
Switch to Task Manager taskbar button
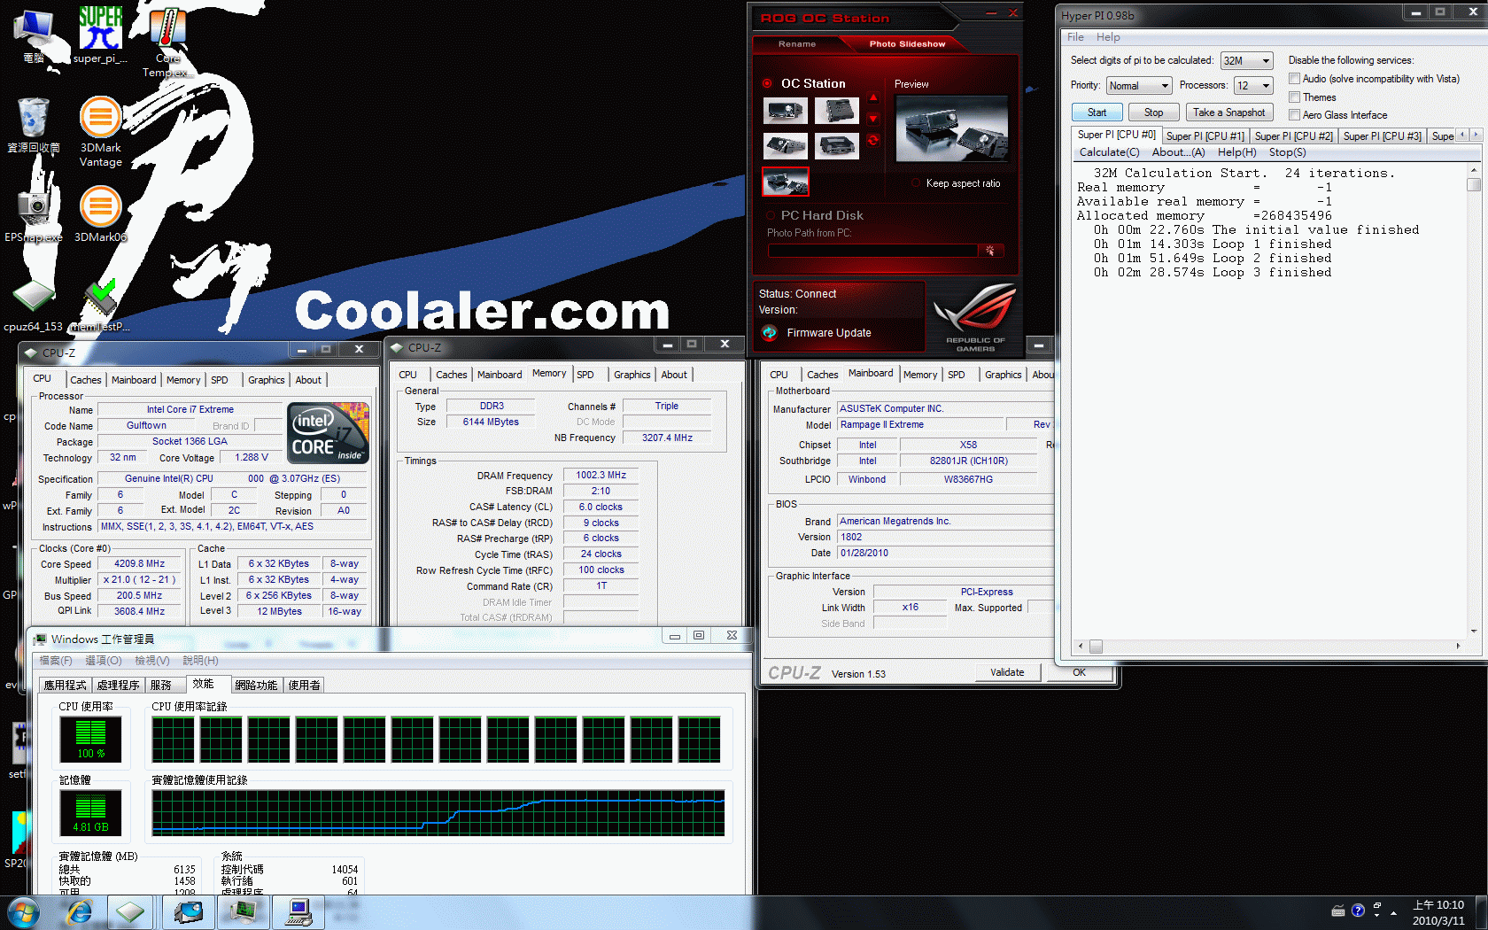pos(243,912)
